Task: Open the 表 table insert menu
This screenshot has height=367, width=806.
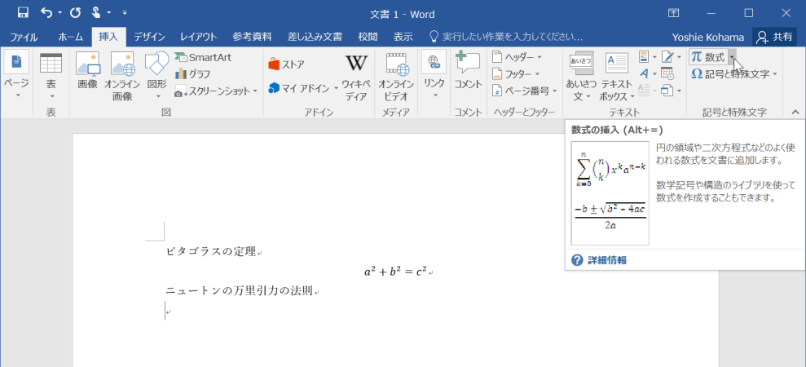Action: (x=51, y=76)
